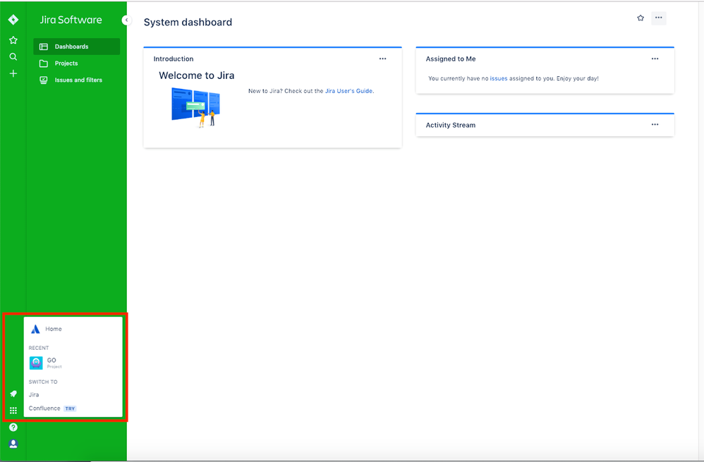The width and height of the screenshot is (704, 462).
Task: Click the Jira Software sidebar title
Action: pyautogui.click(x=71, y=20)
